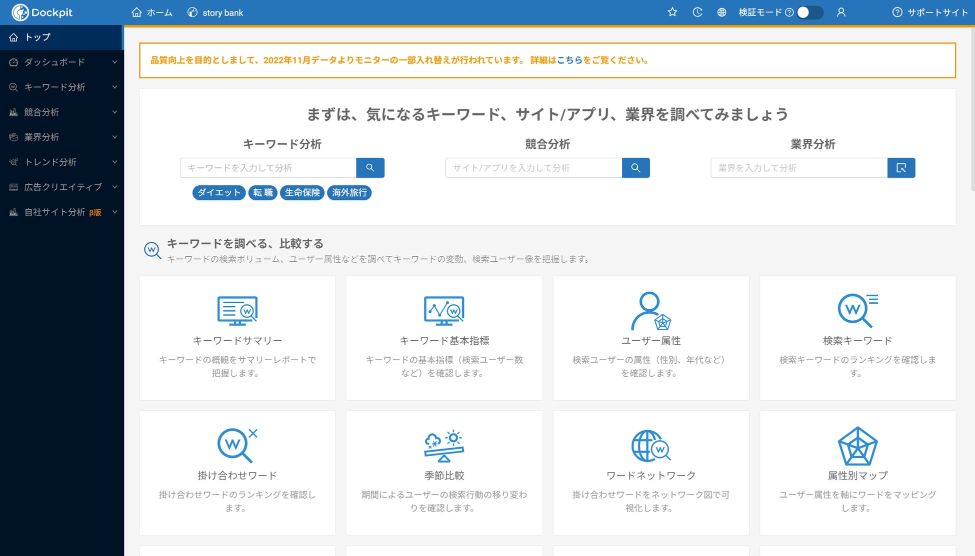Click the keyword analysis search button
Viewport: 975px width, 556px height.
coord(370,168)
